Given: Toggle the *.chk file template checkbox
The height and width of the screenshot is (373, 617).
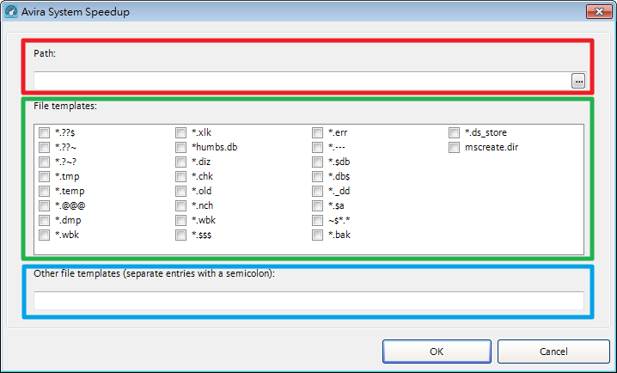Looking at the screenshot, I should click(181, 176).
